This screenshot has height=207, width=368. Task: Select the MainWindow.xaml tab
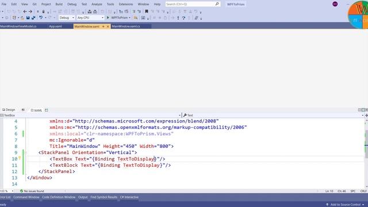pos(87,26)
